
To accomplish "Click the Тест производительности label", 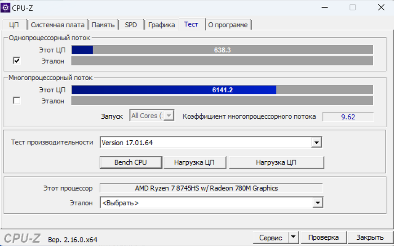I will point(52,142).
